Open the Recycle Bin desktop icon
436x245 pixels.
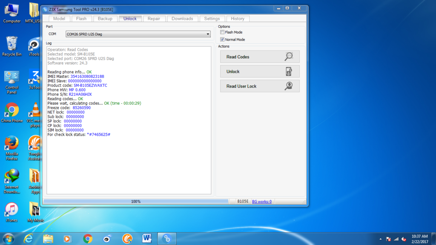click(11, 46)
